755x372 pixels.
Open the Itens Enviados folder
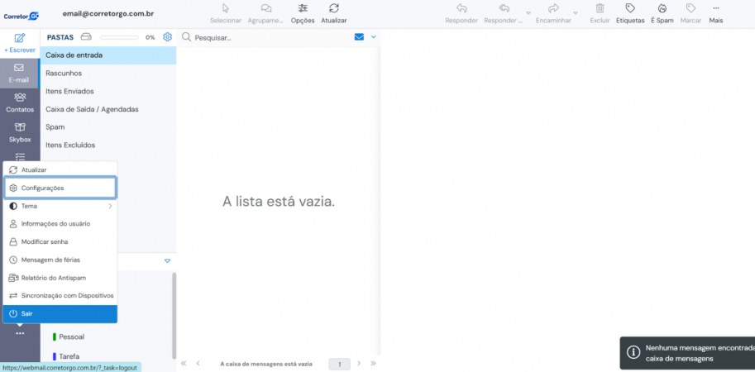pos(108,91)
